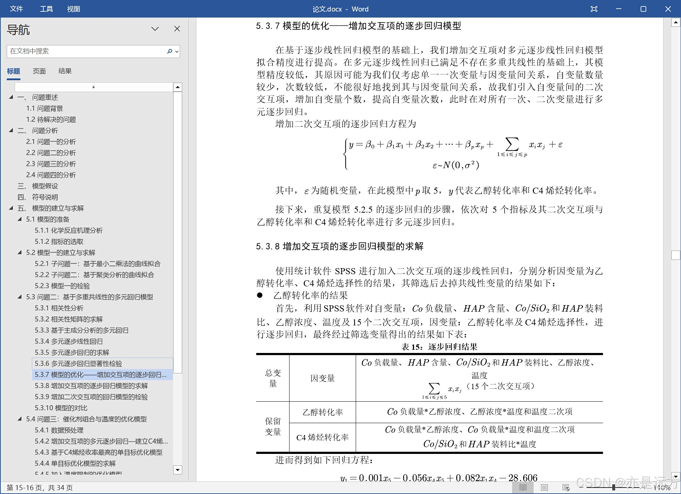Viewport: 681px width, 494px height.
Task: Click the full-screen focus mode icon in title bar
Action: pos(594,9)
